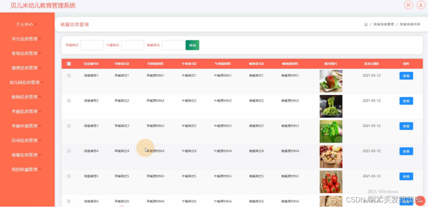The width and height of the screenshot is (428, 207).
Task: Check the checkbox for 信息编号1 row
Action: 69,75
